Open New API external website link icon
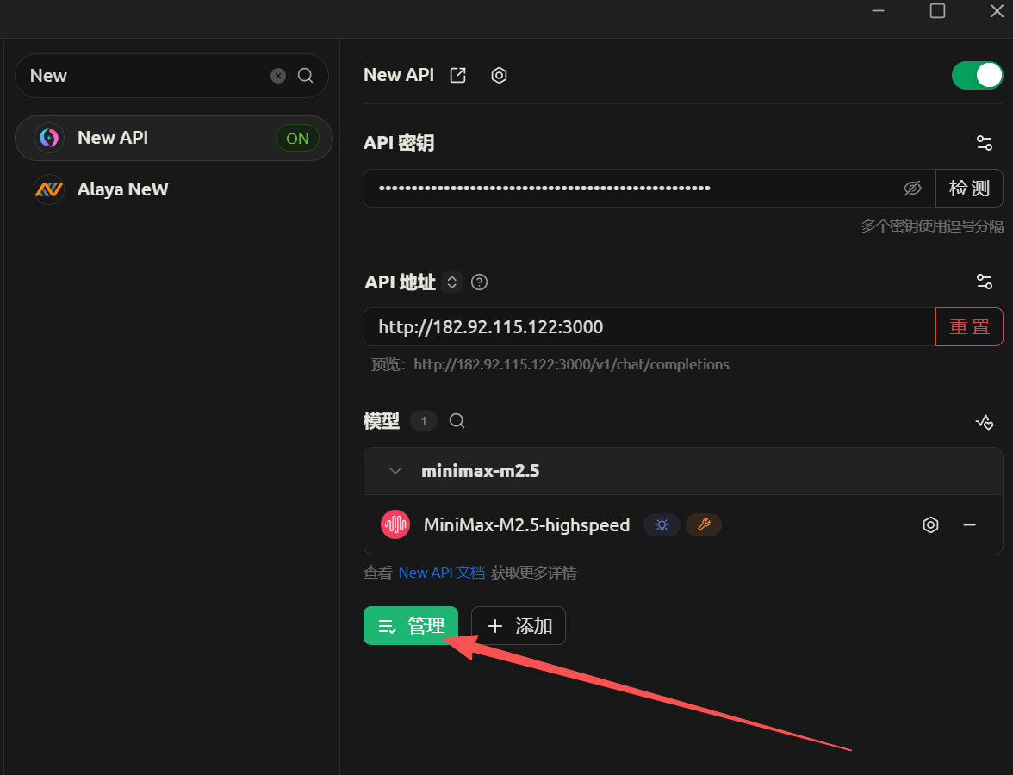The width and height of the screenshot is (1013, 775). [458, 75]
